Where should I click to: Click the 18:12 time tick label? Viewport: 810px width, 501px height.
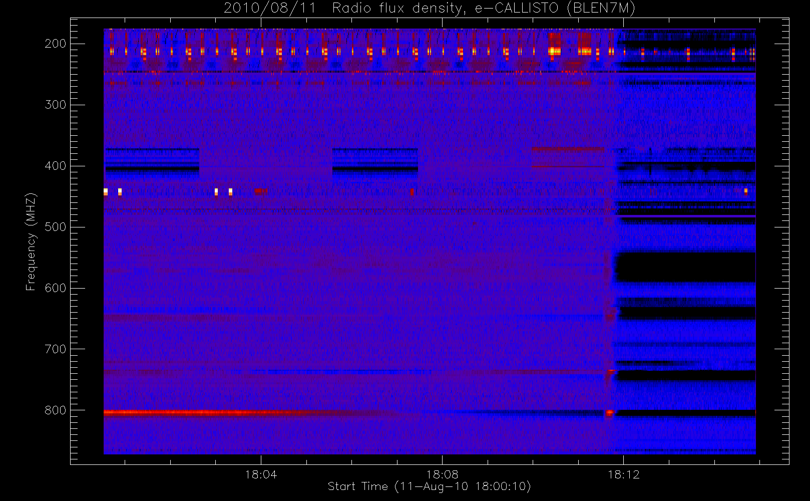tap(623, 474)
